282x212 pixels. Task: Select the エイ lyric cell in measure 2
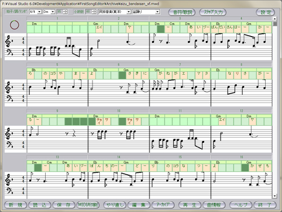point(99,29)
